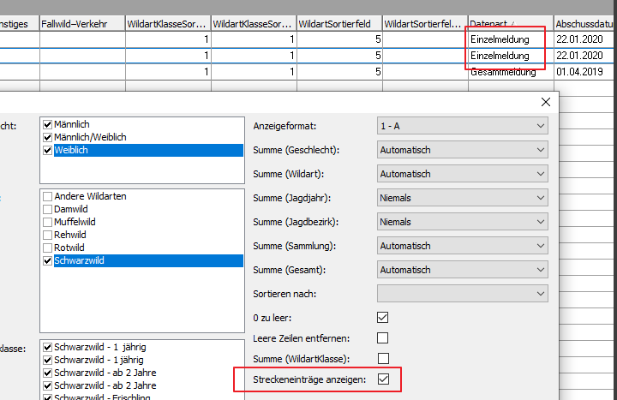Open the Anzeigeformat dropdown
The image size is (617, 400).
462,126
